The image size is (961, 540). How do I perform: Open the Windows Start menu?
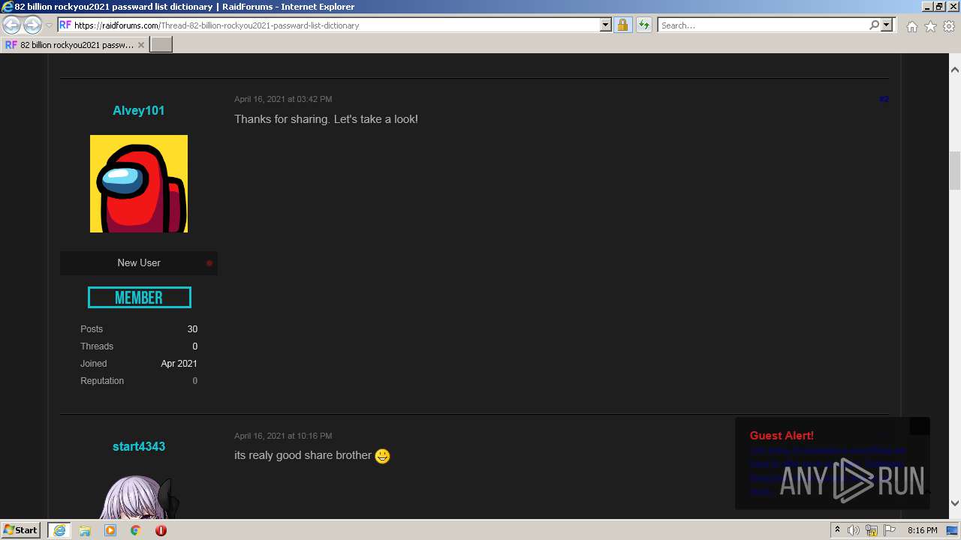[x=21, y=530]
